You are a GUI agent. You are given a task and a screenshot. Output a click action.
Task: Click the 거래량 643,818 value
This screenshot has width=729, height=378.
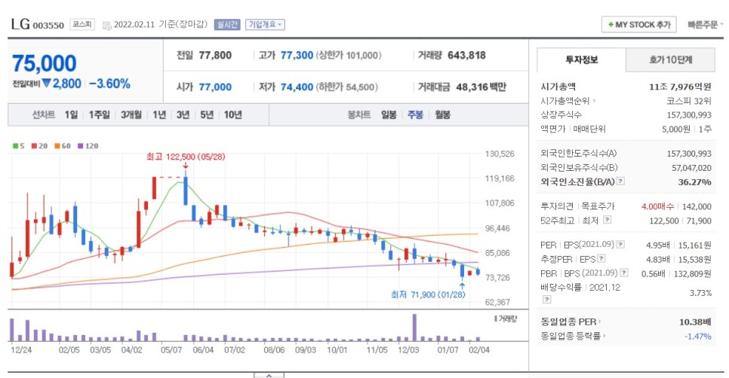[x=466, y=55]
